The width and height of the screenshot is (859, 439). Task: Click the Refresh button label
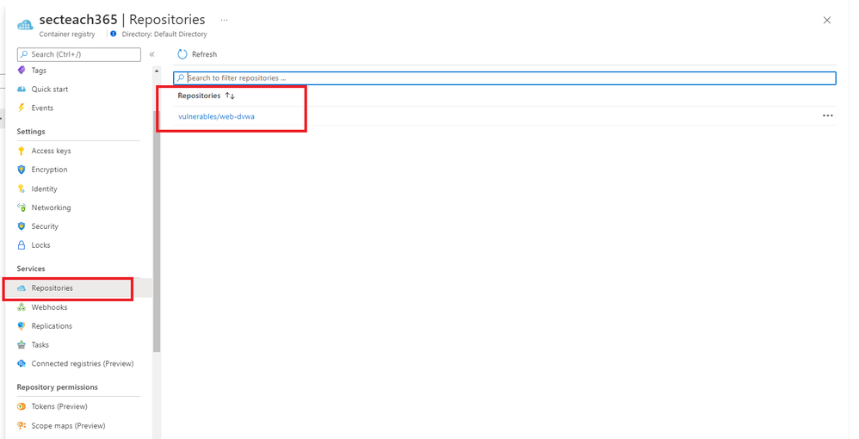click(x=204, y=54)
